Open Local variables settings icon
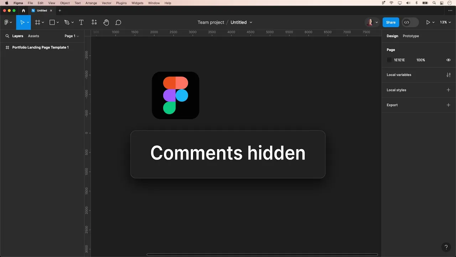This screenshot has width=456, height=257. [x=449, y=75]
